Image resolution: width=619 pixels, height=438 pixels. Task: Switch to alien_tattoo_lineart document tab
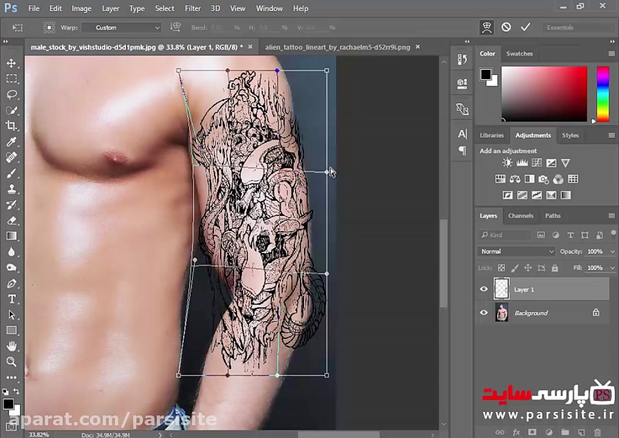point(338,47)
